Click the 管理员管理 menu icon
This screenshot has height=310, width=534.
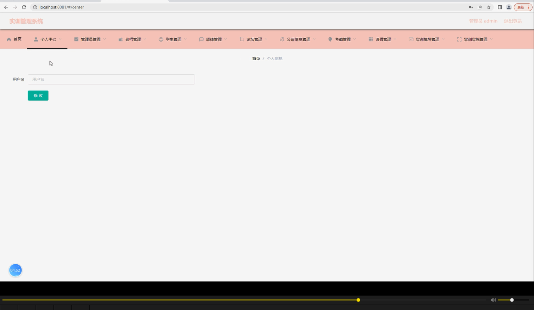pos(76,39)
